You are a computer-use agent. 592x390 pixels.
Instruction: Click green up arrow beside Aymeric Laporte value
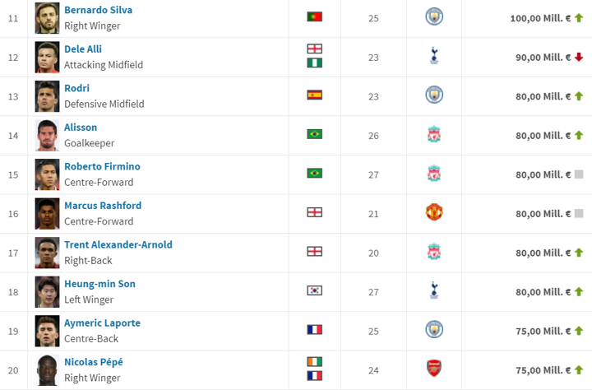579,331
